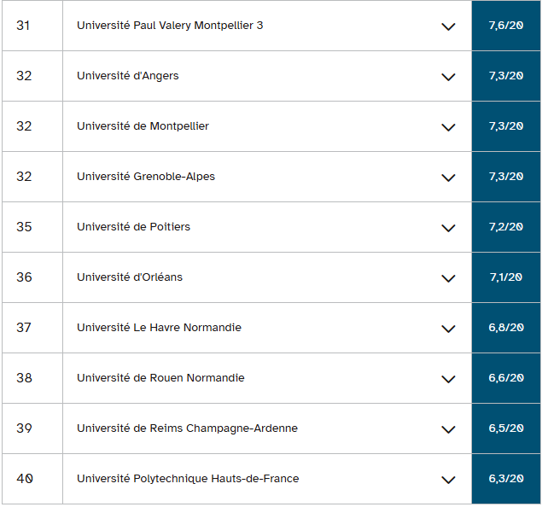
Task: Open the Université d'Orléans chevron
Action: (448, 278)
